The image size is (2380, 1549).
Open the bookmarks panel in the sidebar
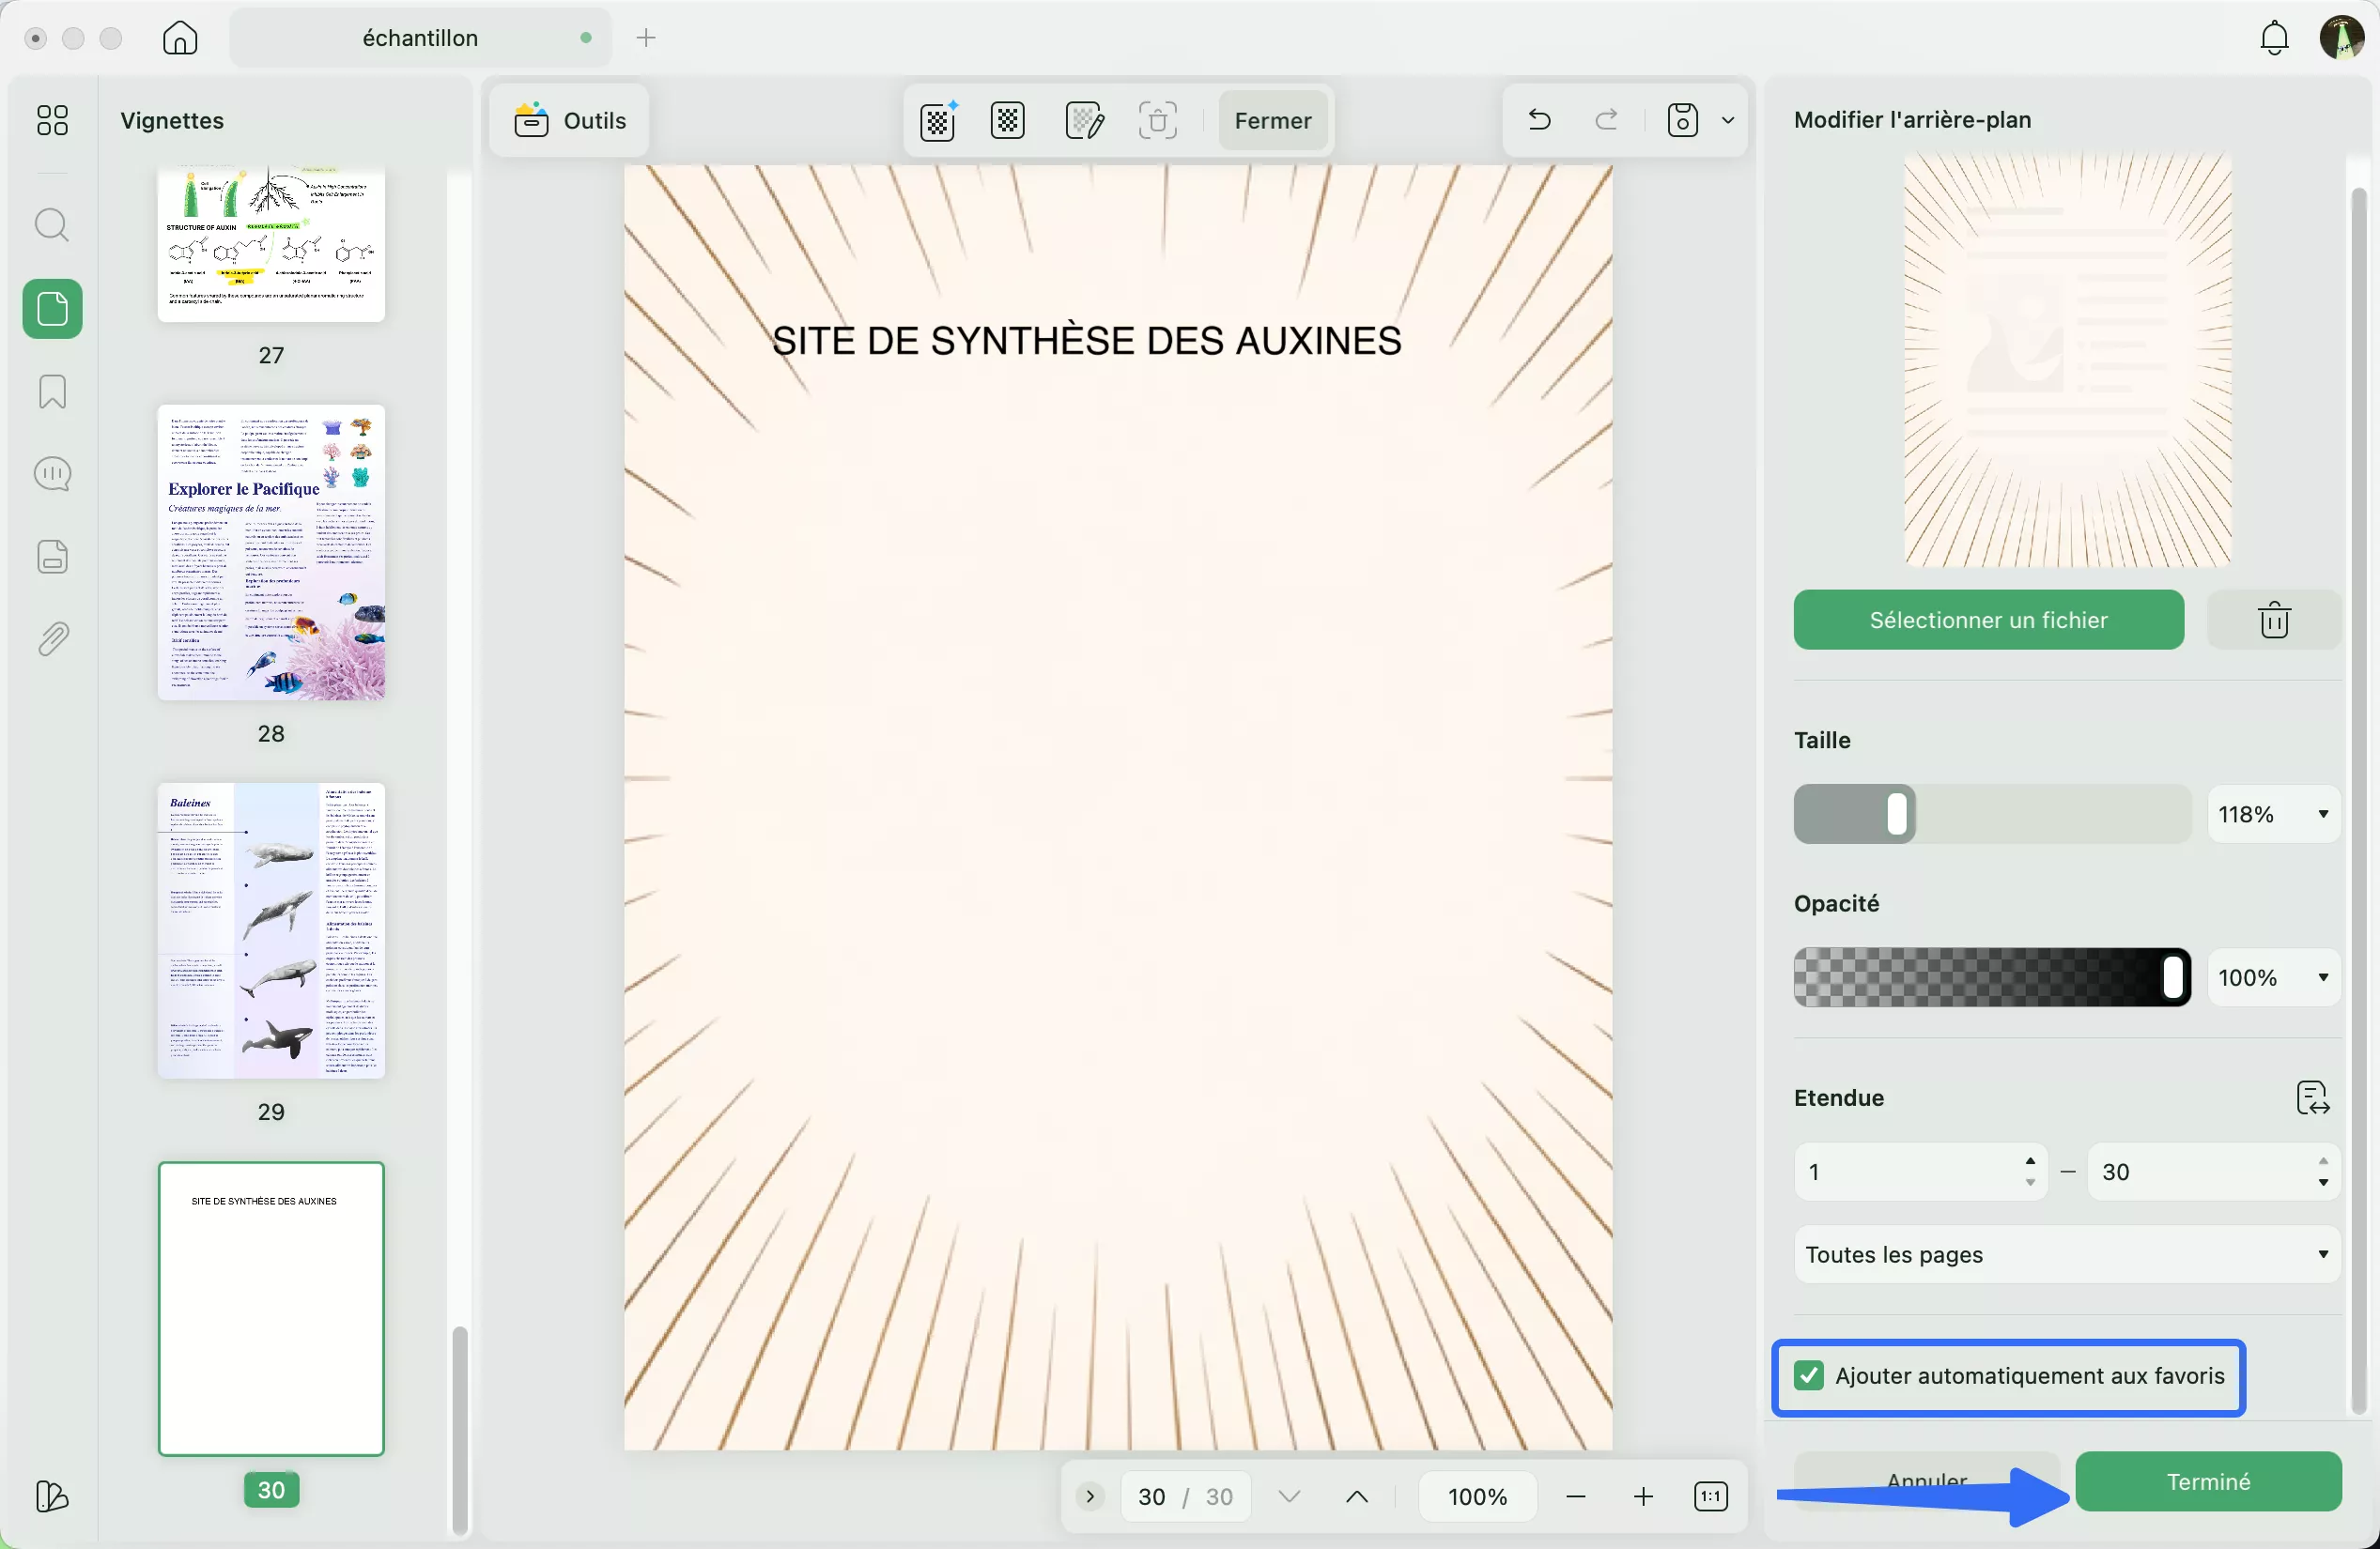point(52,391)
